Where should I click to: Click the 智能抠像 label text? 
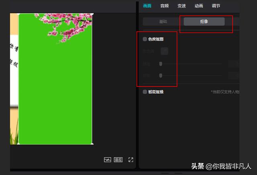pyautogui.click(x=156, y=92)
